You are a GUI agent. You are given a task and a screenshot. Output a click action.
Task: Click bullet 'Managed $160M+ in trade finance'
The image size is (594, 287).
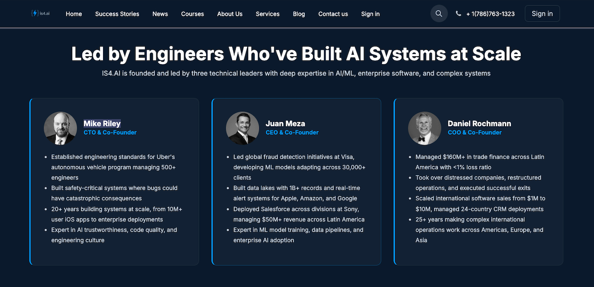(480, 162)
